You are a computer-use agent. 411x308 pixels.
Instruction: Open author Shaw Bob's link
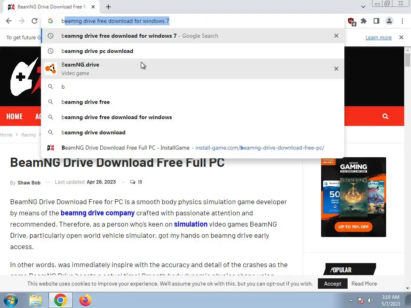point(29,182)
